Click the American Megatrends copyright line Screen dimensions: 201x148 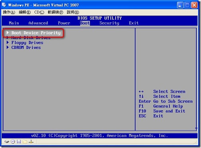click(100, 136)
